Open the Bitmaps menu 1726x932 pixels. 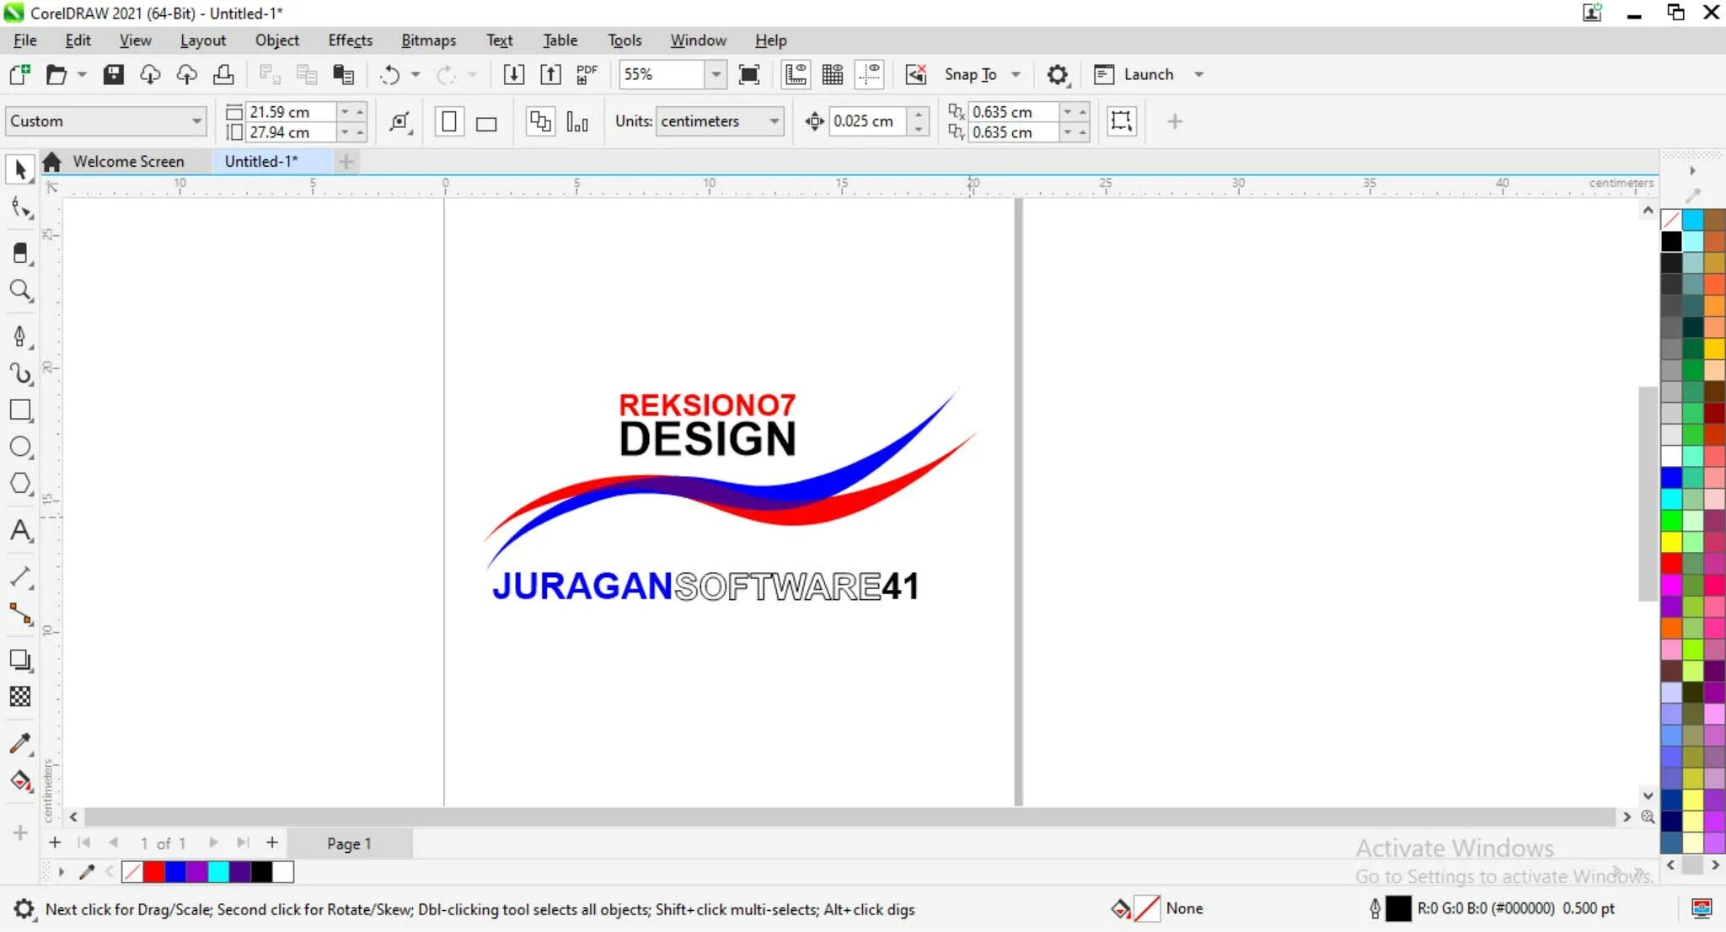pyautogui.click(x=428, y=40)
